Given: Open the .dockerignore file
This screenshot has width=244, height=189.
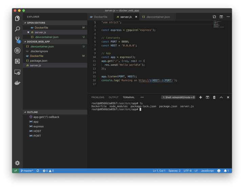Looking at the screenshot, I should pyautogui.click(x=55, y=51).
